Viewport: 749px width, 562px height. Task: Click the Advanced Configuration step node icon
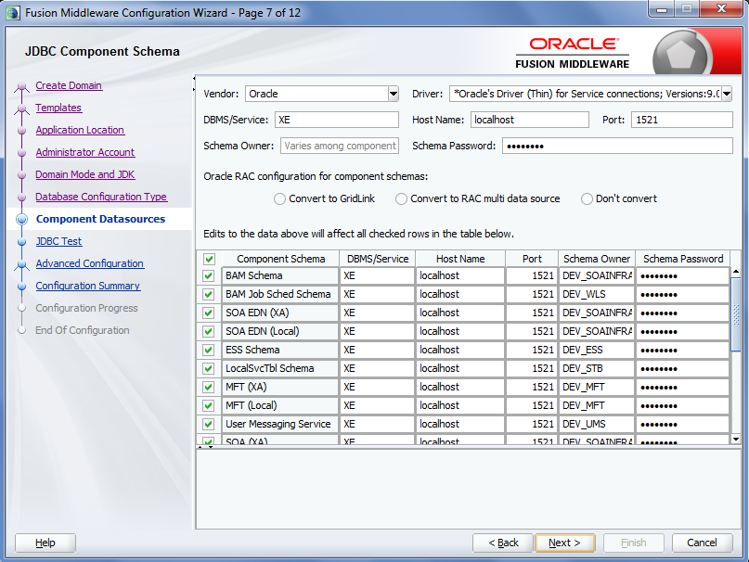pyautogui.click(x=21, y=265)
